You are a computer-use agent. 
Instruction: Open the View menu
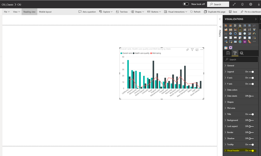16,12
